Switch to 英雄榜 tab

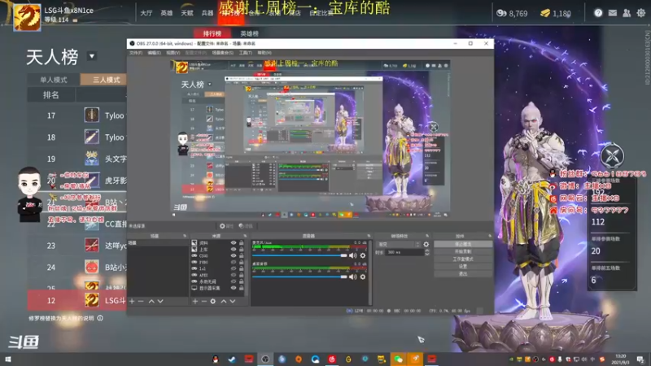tap(249, 33)
